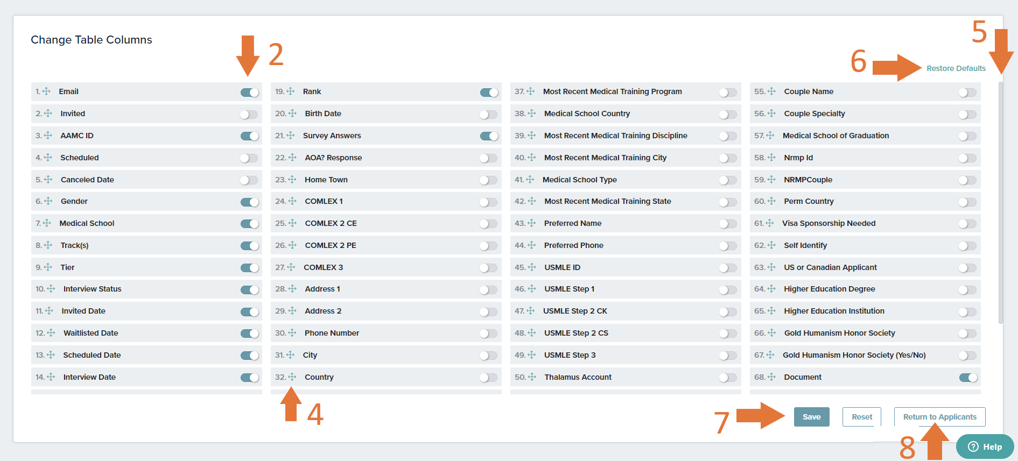Turn on the Birth Date toggle
Image resolution: width=1018 pixels, height=461 pixels.
tap(488, 114)
